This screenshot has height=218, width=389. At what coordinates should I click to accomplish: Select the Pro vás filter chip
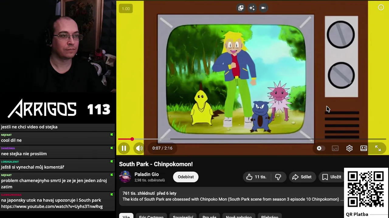coord(209,216)
